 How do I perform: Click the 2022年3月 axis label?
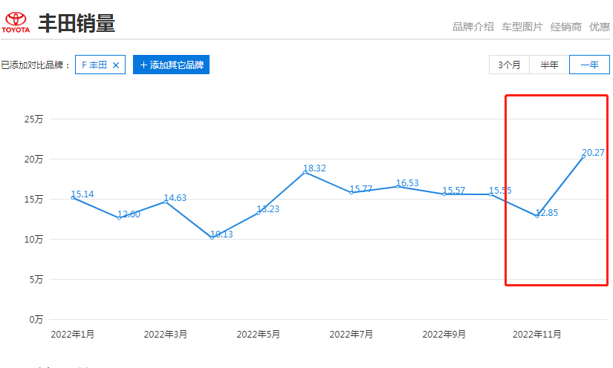click(x=166, y=335)
